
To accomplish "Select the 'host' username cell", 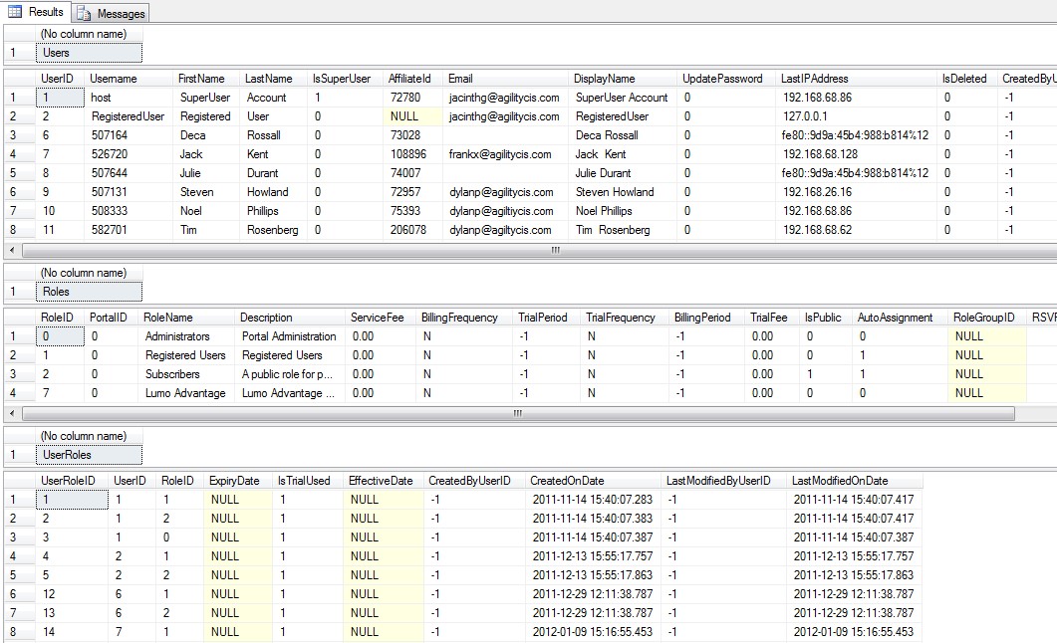I will point(129,98).
